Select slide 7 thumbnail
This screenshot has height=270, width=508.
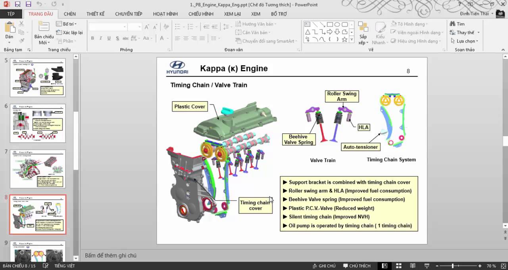pyautogui.click(x=38, y=169)
